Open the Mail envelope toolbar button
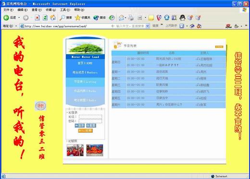Viewport: 250px width, 179px height. click(122, 18)
